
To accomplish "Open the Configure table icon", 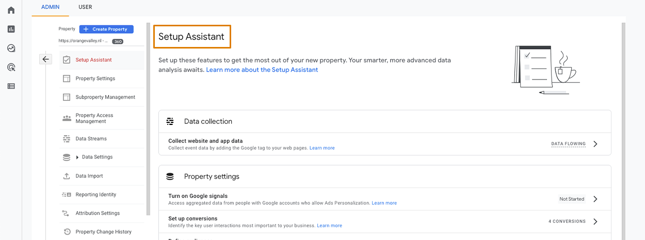I will click(x=11, y=86).
